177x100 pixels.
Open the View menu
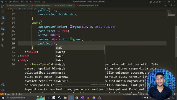click(x=23, y=2)
